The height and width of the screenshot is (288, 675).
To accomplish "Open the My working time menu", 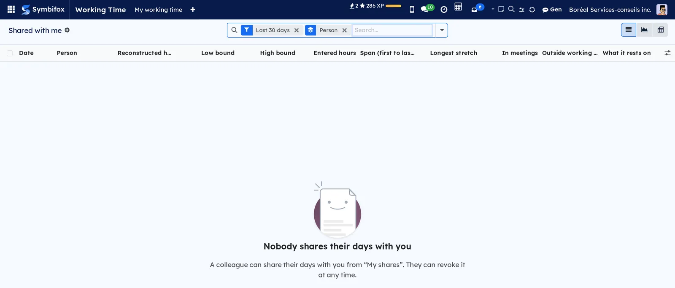I will pos(158,9).
